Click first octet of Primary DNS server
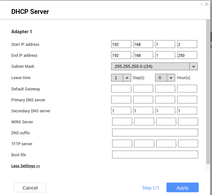Image resolution: width=212 pixels, height=195 pixels. click(121, 100)
